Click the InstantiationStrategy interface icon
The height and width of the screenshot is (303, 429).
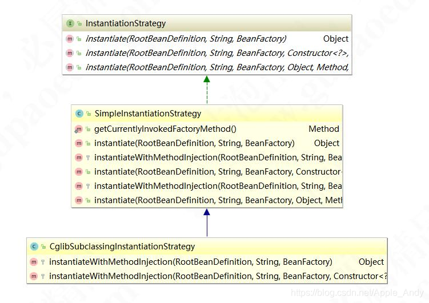[x=70, y=23]
